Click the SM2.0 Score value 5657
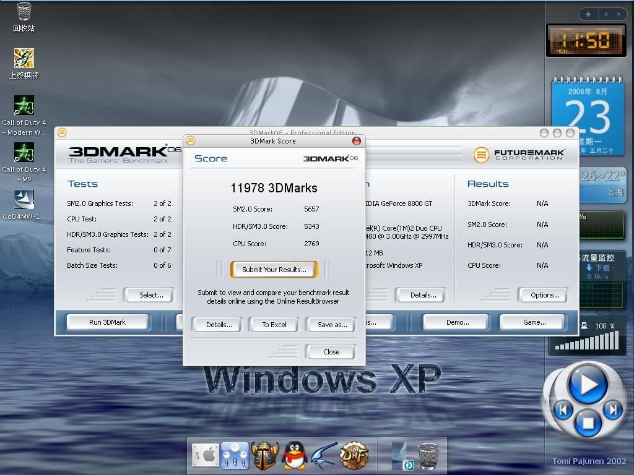This screenshot has width=634, height=475. 311,209
